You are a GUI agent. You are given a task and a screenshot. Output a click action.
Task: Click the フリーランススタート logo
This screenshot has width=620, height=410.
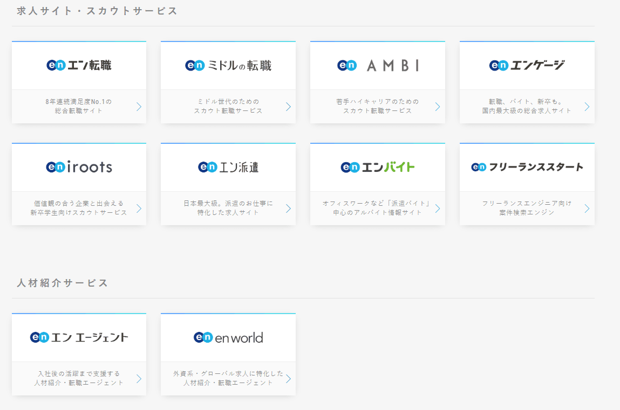click(x=527, y=167)
